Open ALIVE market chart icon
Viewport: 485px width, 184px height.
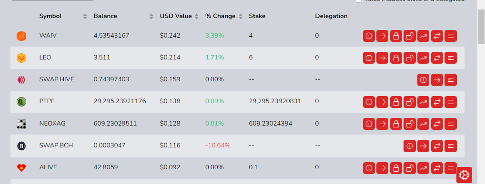click(x=423, y=168)
